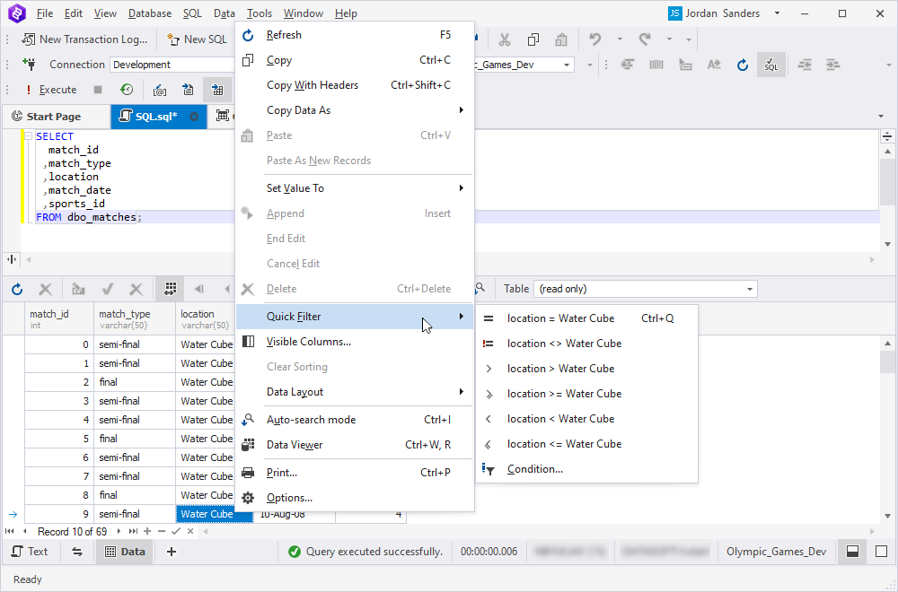Screen dimensions: 898x592
Task: Open Set Value To submenu
Action: pyautogui.click(x=355, y=188)
